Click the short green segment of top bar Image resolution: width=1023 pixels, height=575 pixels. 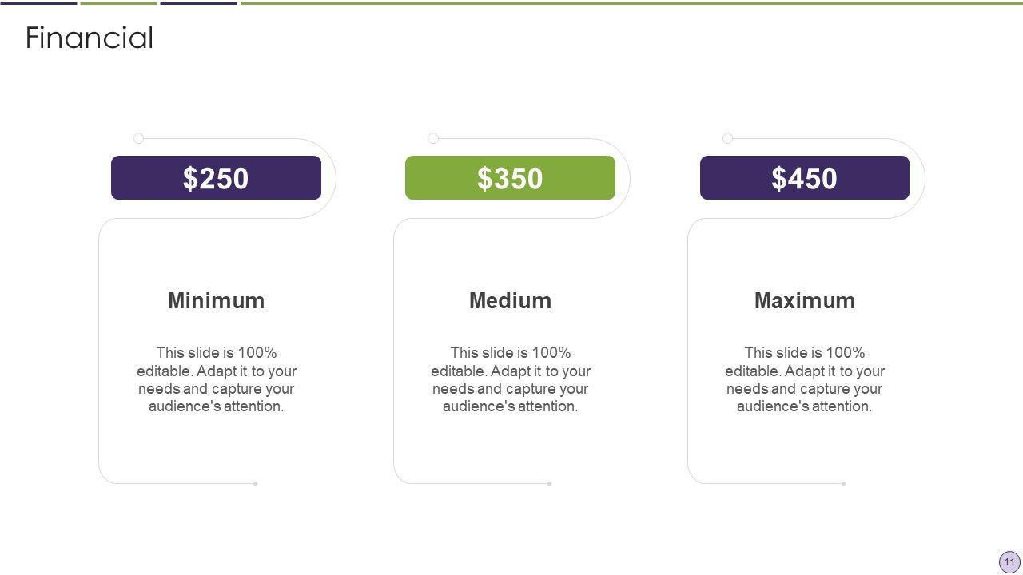pyautogui.click(x=118, y=2)
